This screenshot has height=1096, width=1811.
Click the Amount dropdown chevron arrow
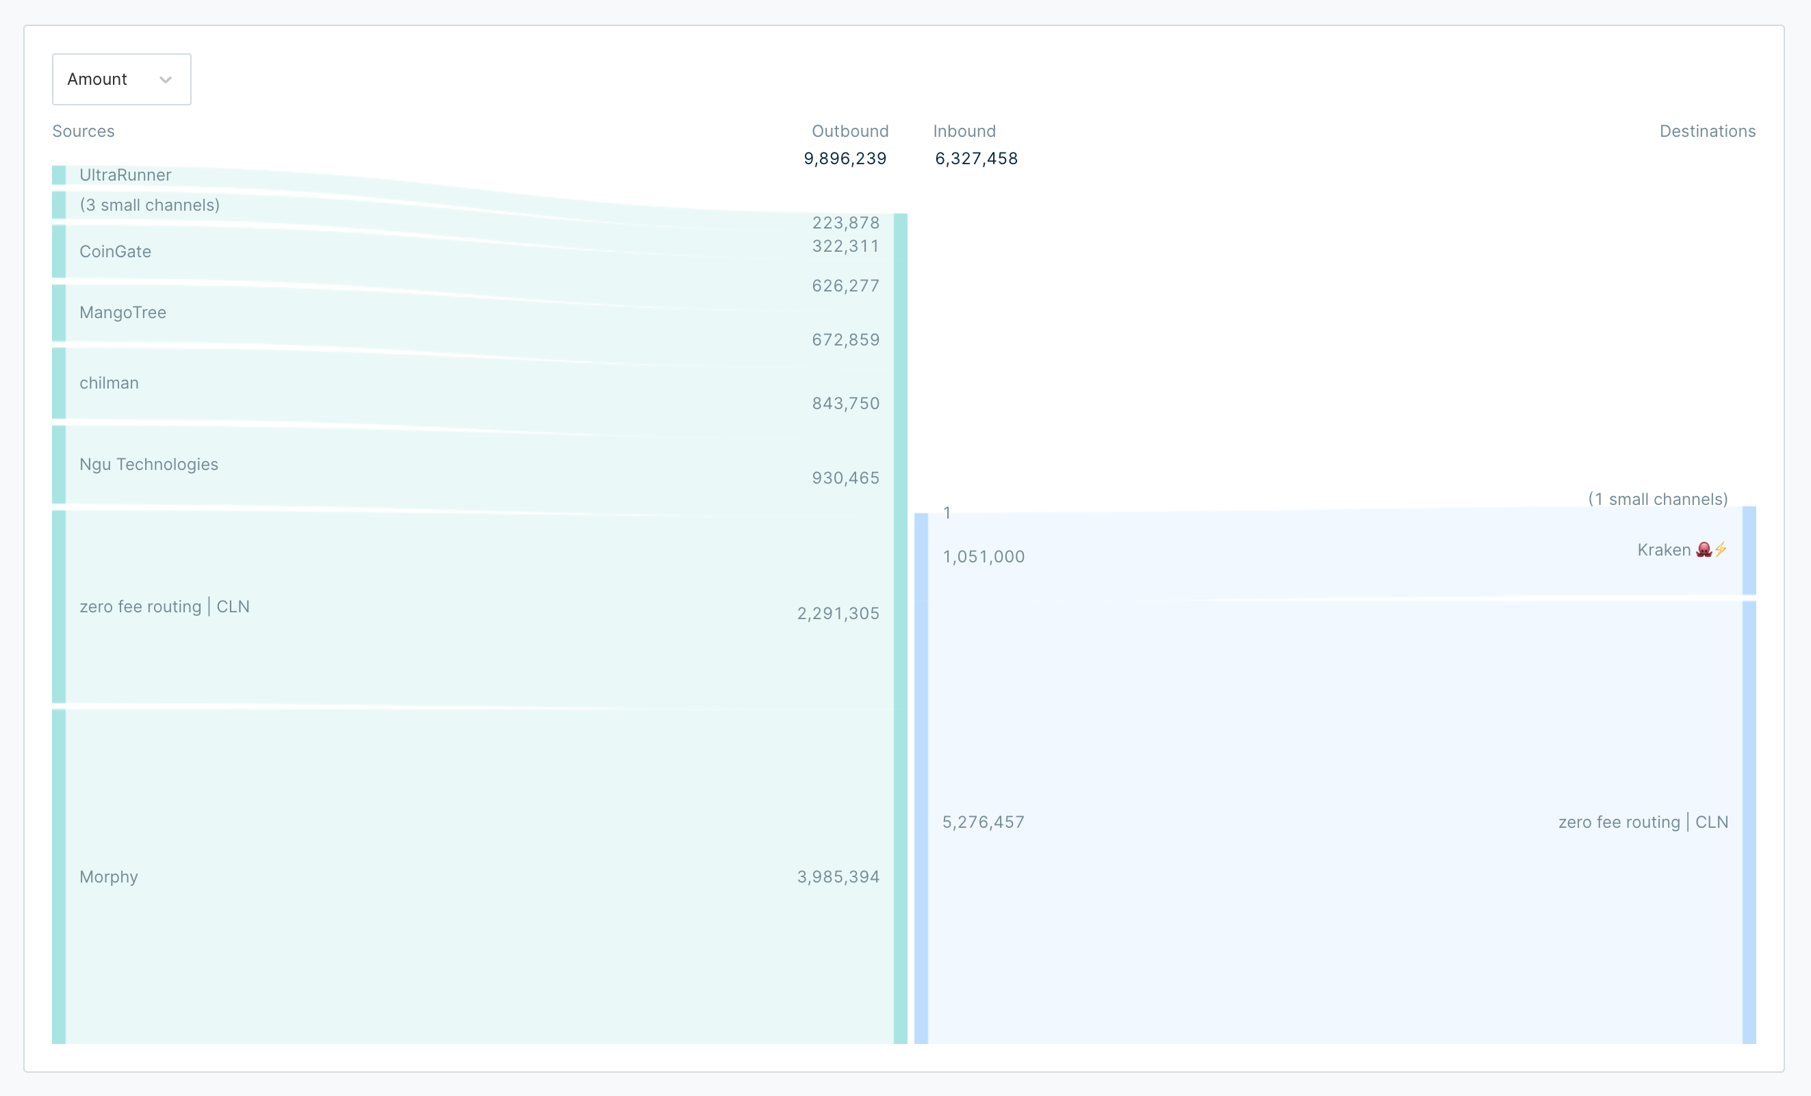tap(166, 79)
